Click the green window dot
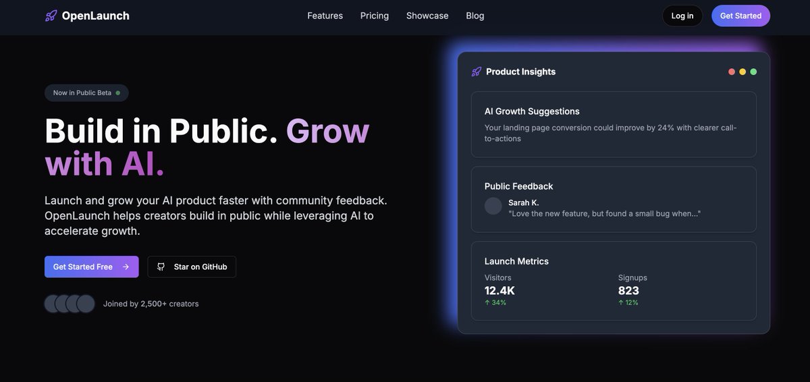Viewport: 810px width, 382px height. pos(753,72)
